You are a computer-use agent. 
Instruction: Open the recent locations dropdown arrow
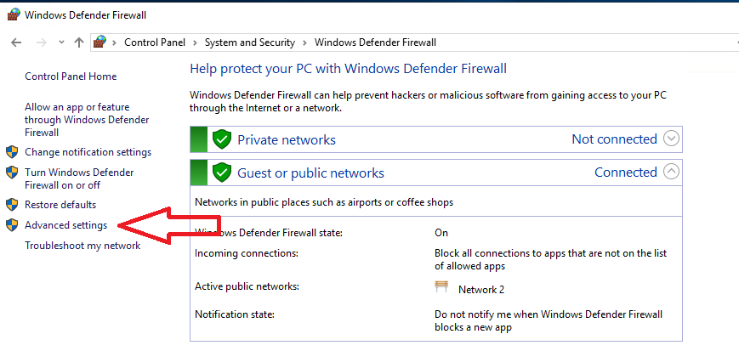tap(61, 42)
